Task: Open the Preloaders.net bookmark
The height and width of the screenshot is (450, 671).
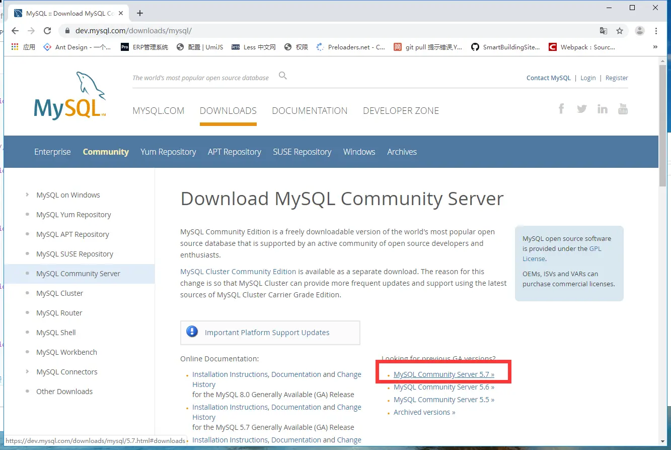Action: (350, 47)
